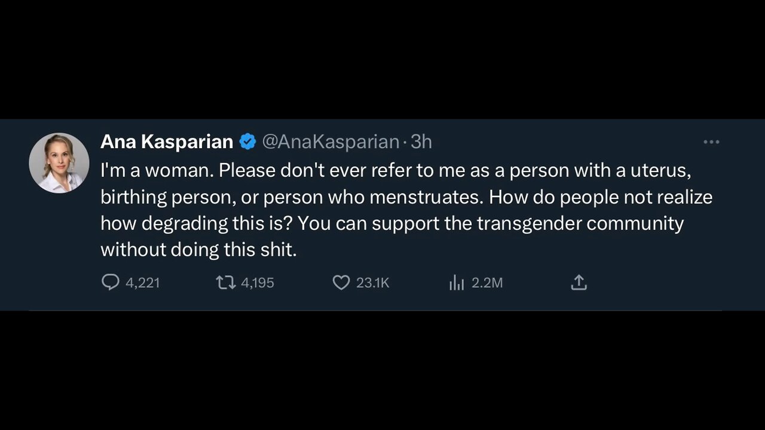
Task: Open the @AnaKasparian handle link
Action: pos(331,142)
